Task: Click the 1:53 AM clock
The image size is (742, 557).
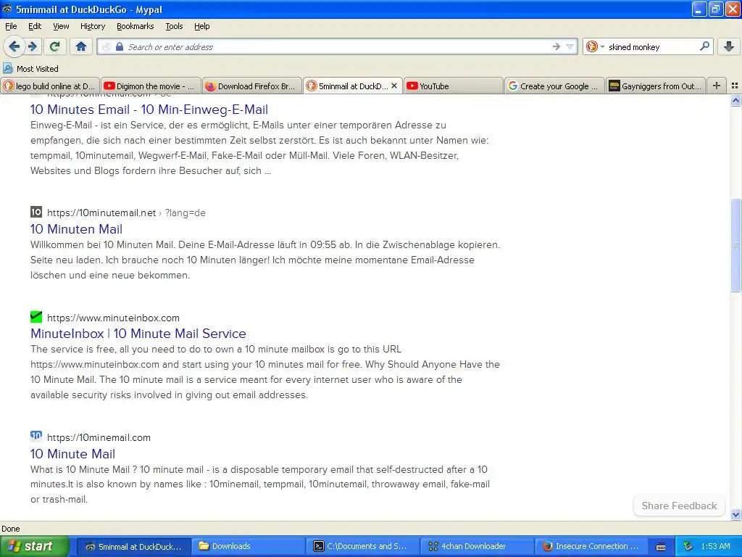Action: (715, 546)
